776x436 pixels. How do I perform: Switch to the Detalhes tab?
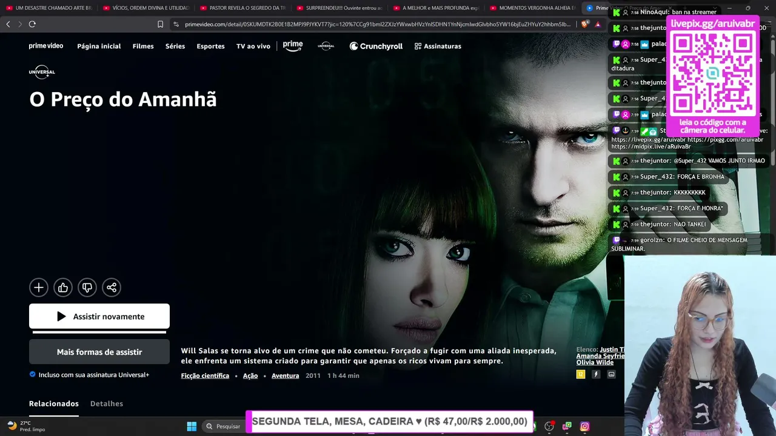click(107, 403)
